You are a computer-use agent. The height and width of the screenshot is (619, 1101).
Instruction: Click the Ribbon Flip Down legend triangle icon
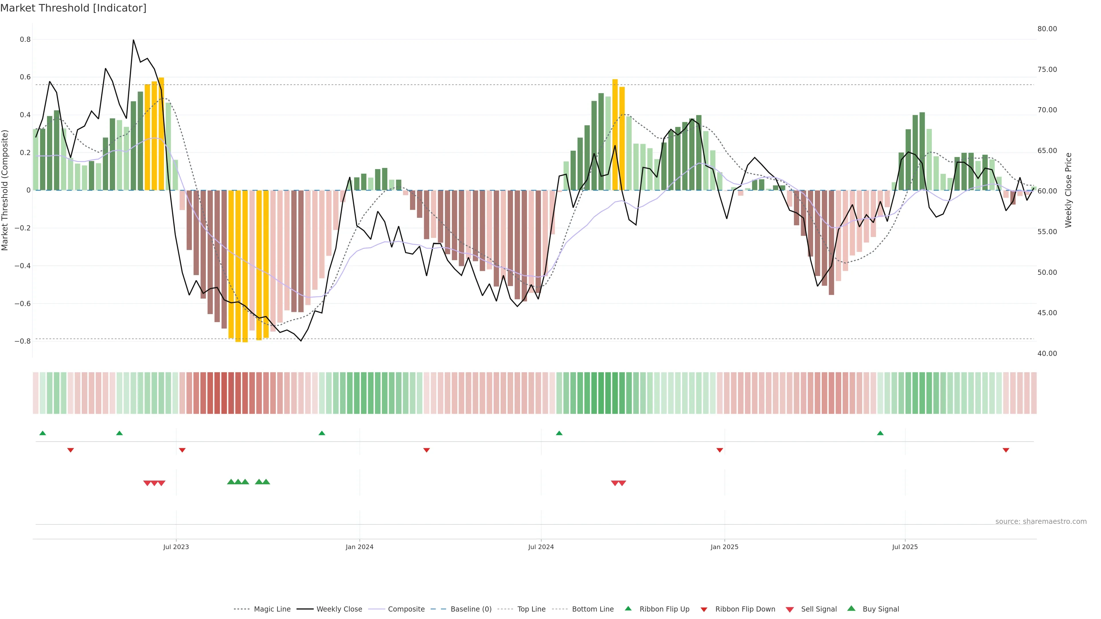pos(704,610)
